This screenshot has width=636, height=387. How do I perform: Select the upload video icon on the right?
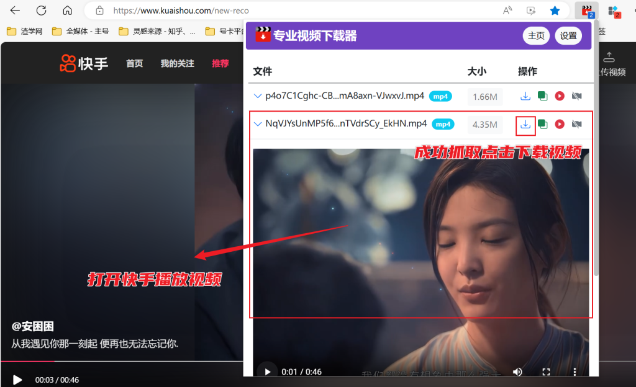tap(609, 56)
